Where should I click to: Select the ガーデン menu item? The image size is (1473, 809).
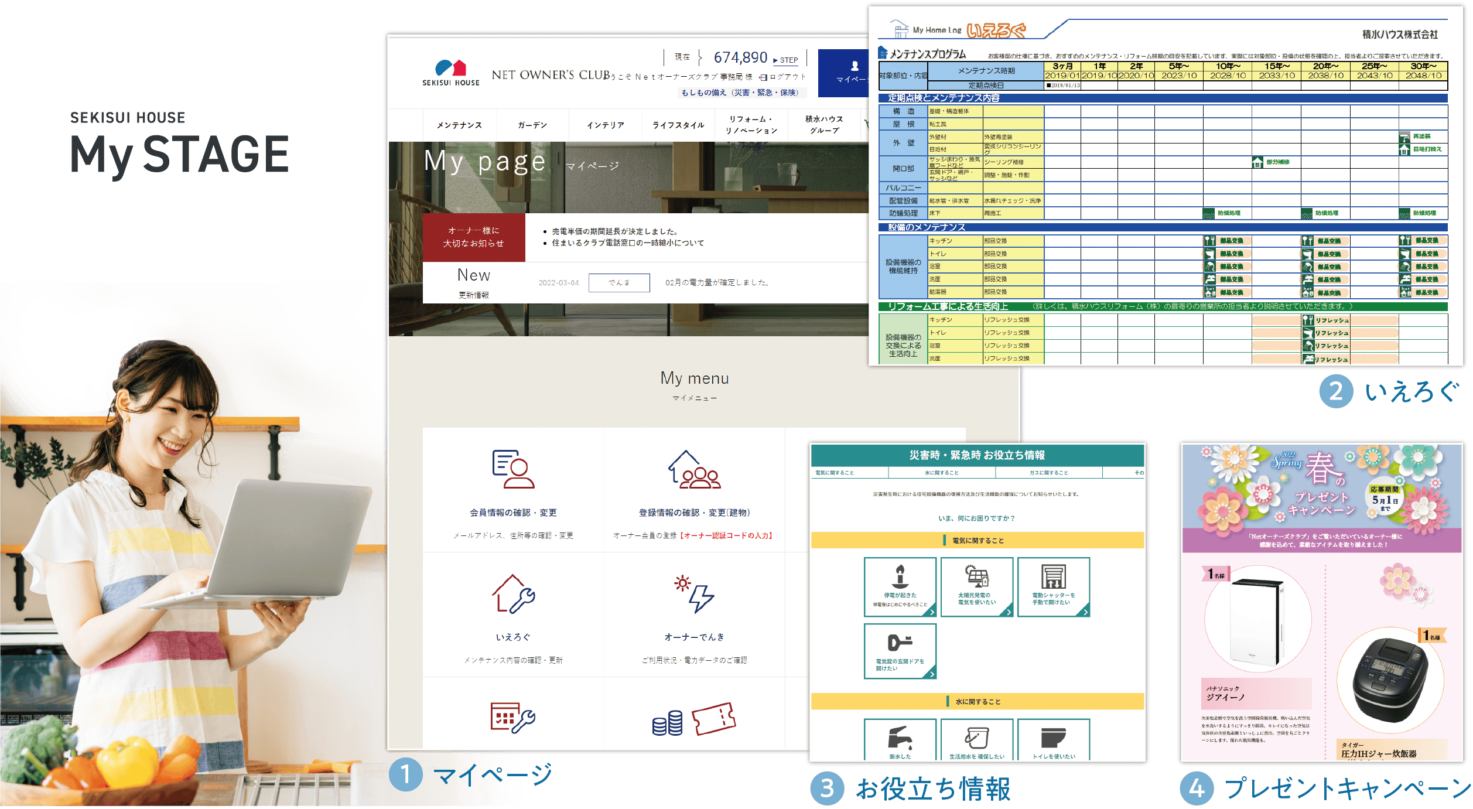tap(532, 125)
